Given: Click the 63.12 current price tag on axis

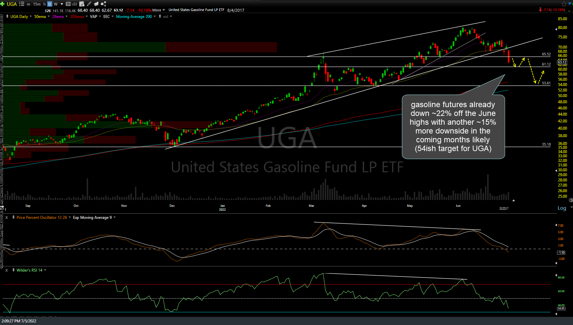Looking at the screenshot, I should (x=562, y=62).
